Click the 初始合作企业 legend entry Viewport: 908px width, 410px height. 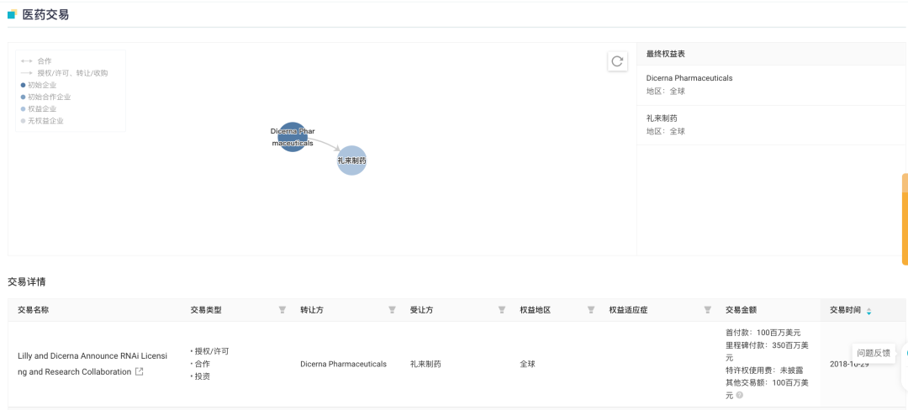pyautogui.click(x=45, y=97)
